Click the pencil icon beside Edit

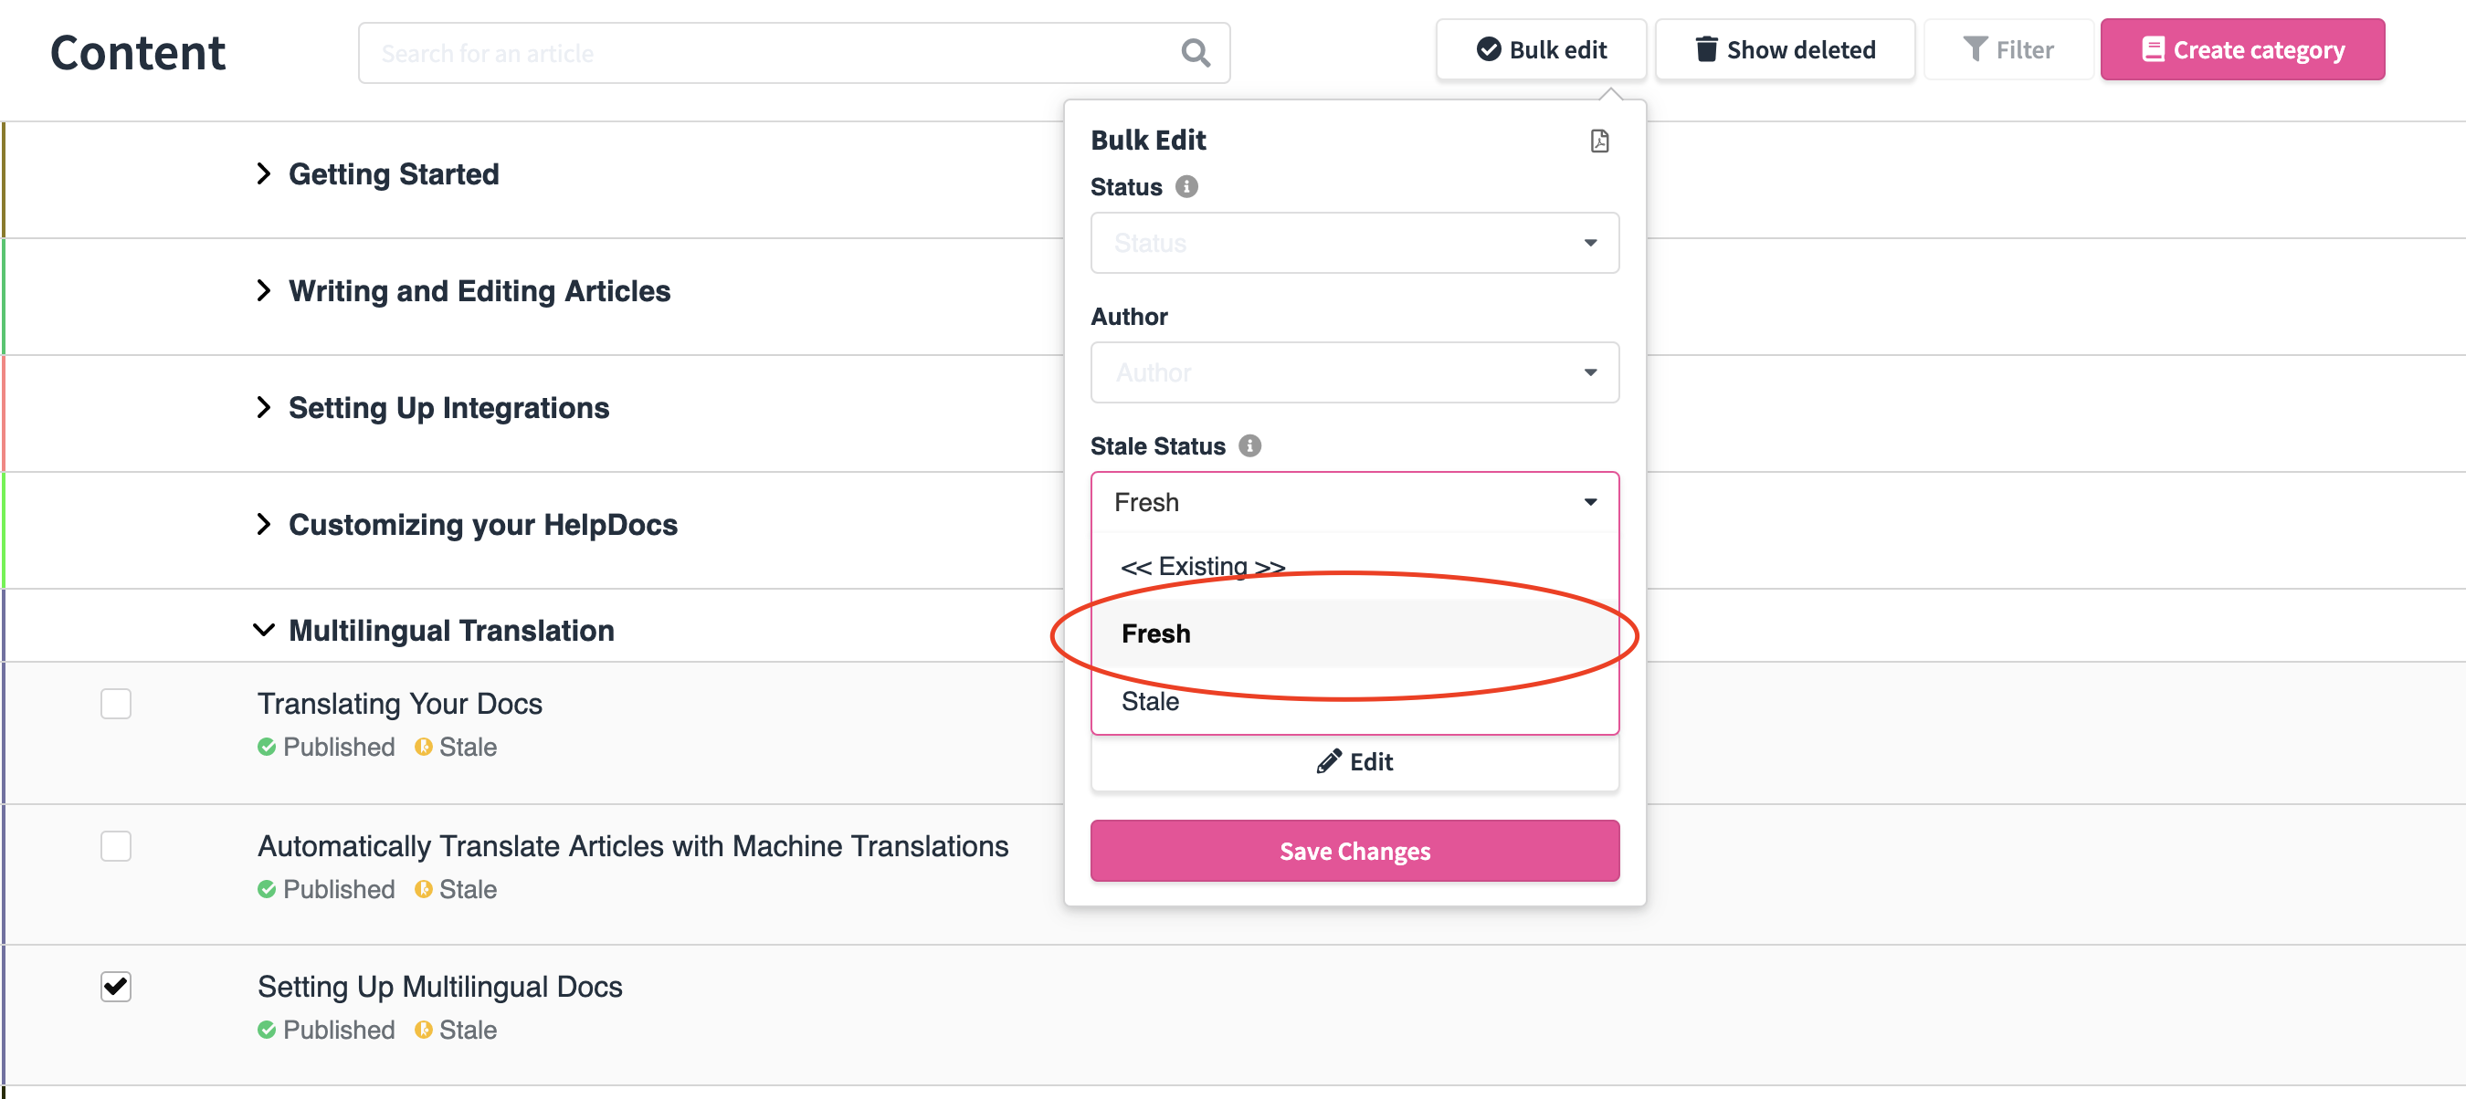click(1328, 761)
